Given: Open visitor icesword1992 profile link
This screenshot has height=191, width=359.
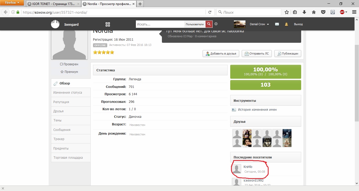Looking at the screenshot, I should pos(254,180).
